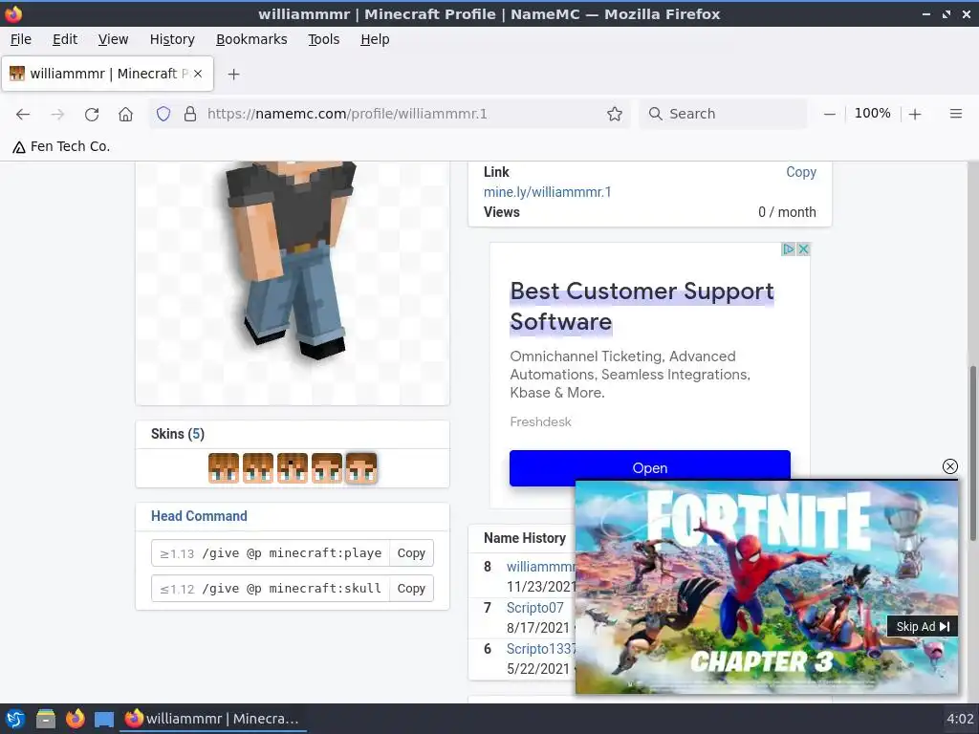Click the forward navigation arrow
This screenshot has height=734, width=979.
point(57,114)
